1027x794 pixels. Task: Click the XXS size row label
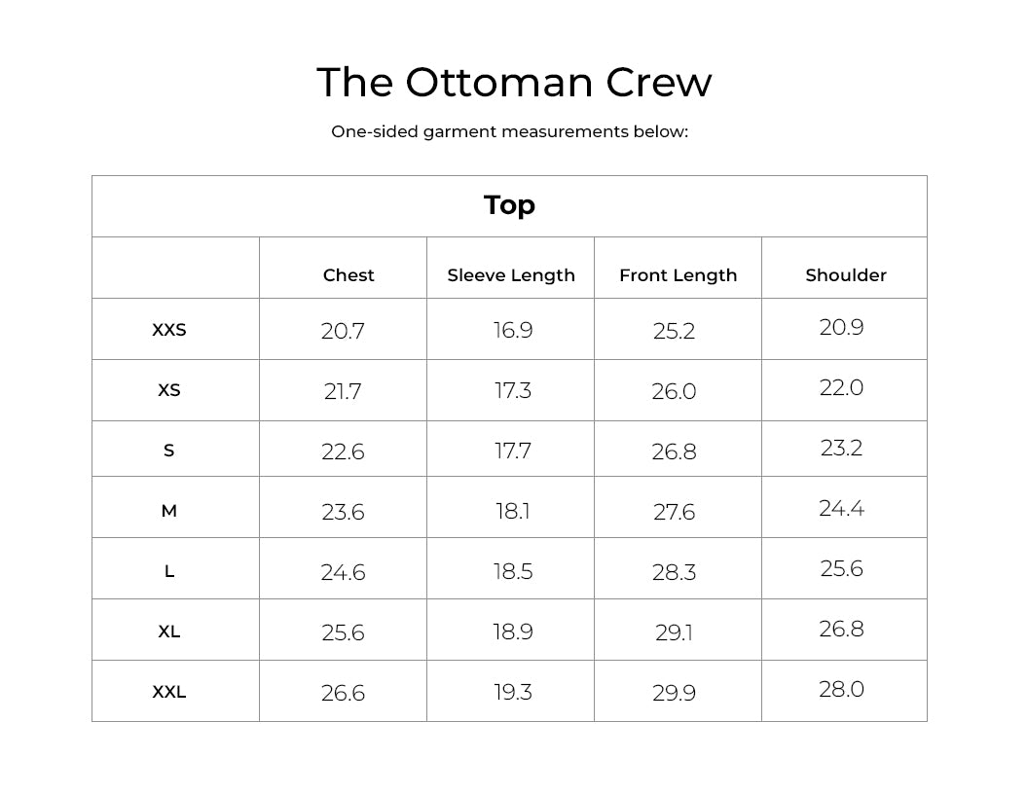(x=169, y=330)
